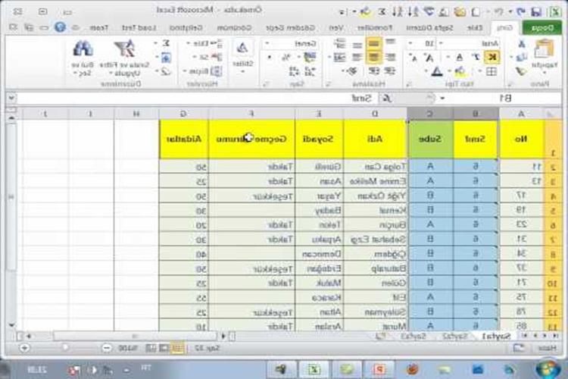Expand the formula bar chevron

pyautogui.click(x=11, y=98)
